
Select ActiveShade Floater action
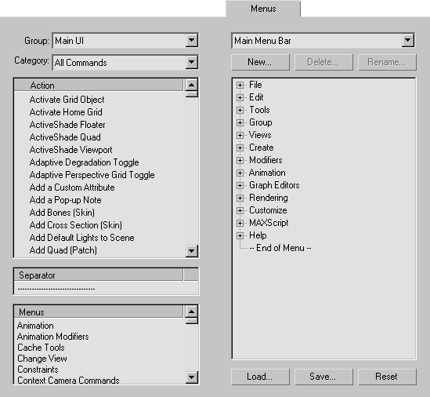click(67, 125)
